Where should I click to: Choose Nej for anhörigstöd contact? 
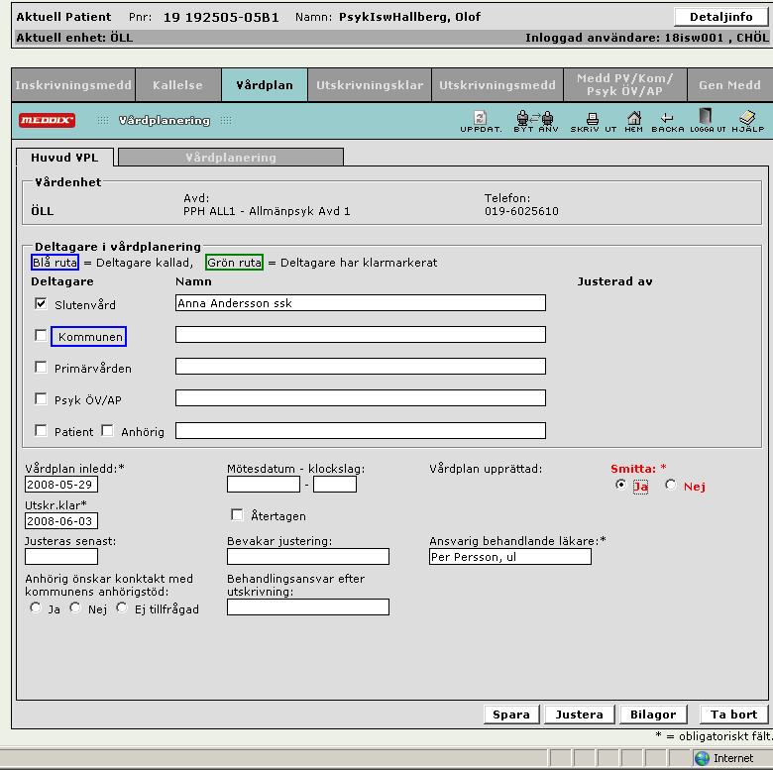point(75,607)
